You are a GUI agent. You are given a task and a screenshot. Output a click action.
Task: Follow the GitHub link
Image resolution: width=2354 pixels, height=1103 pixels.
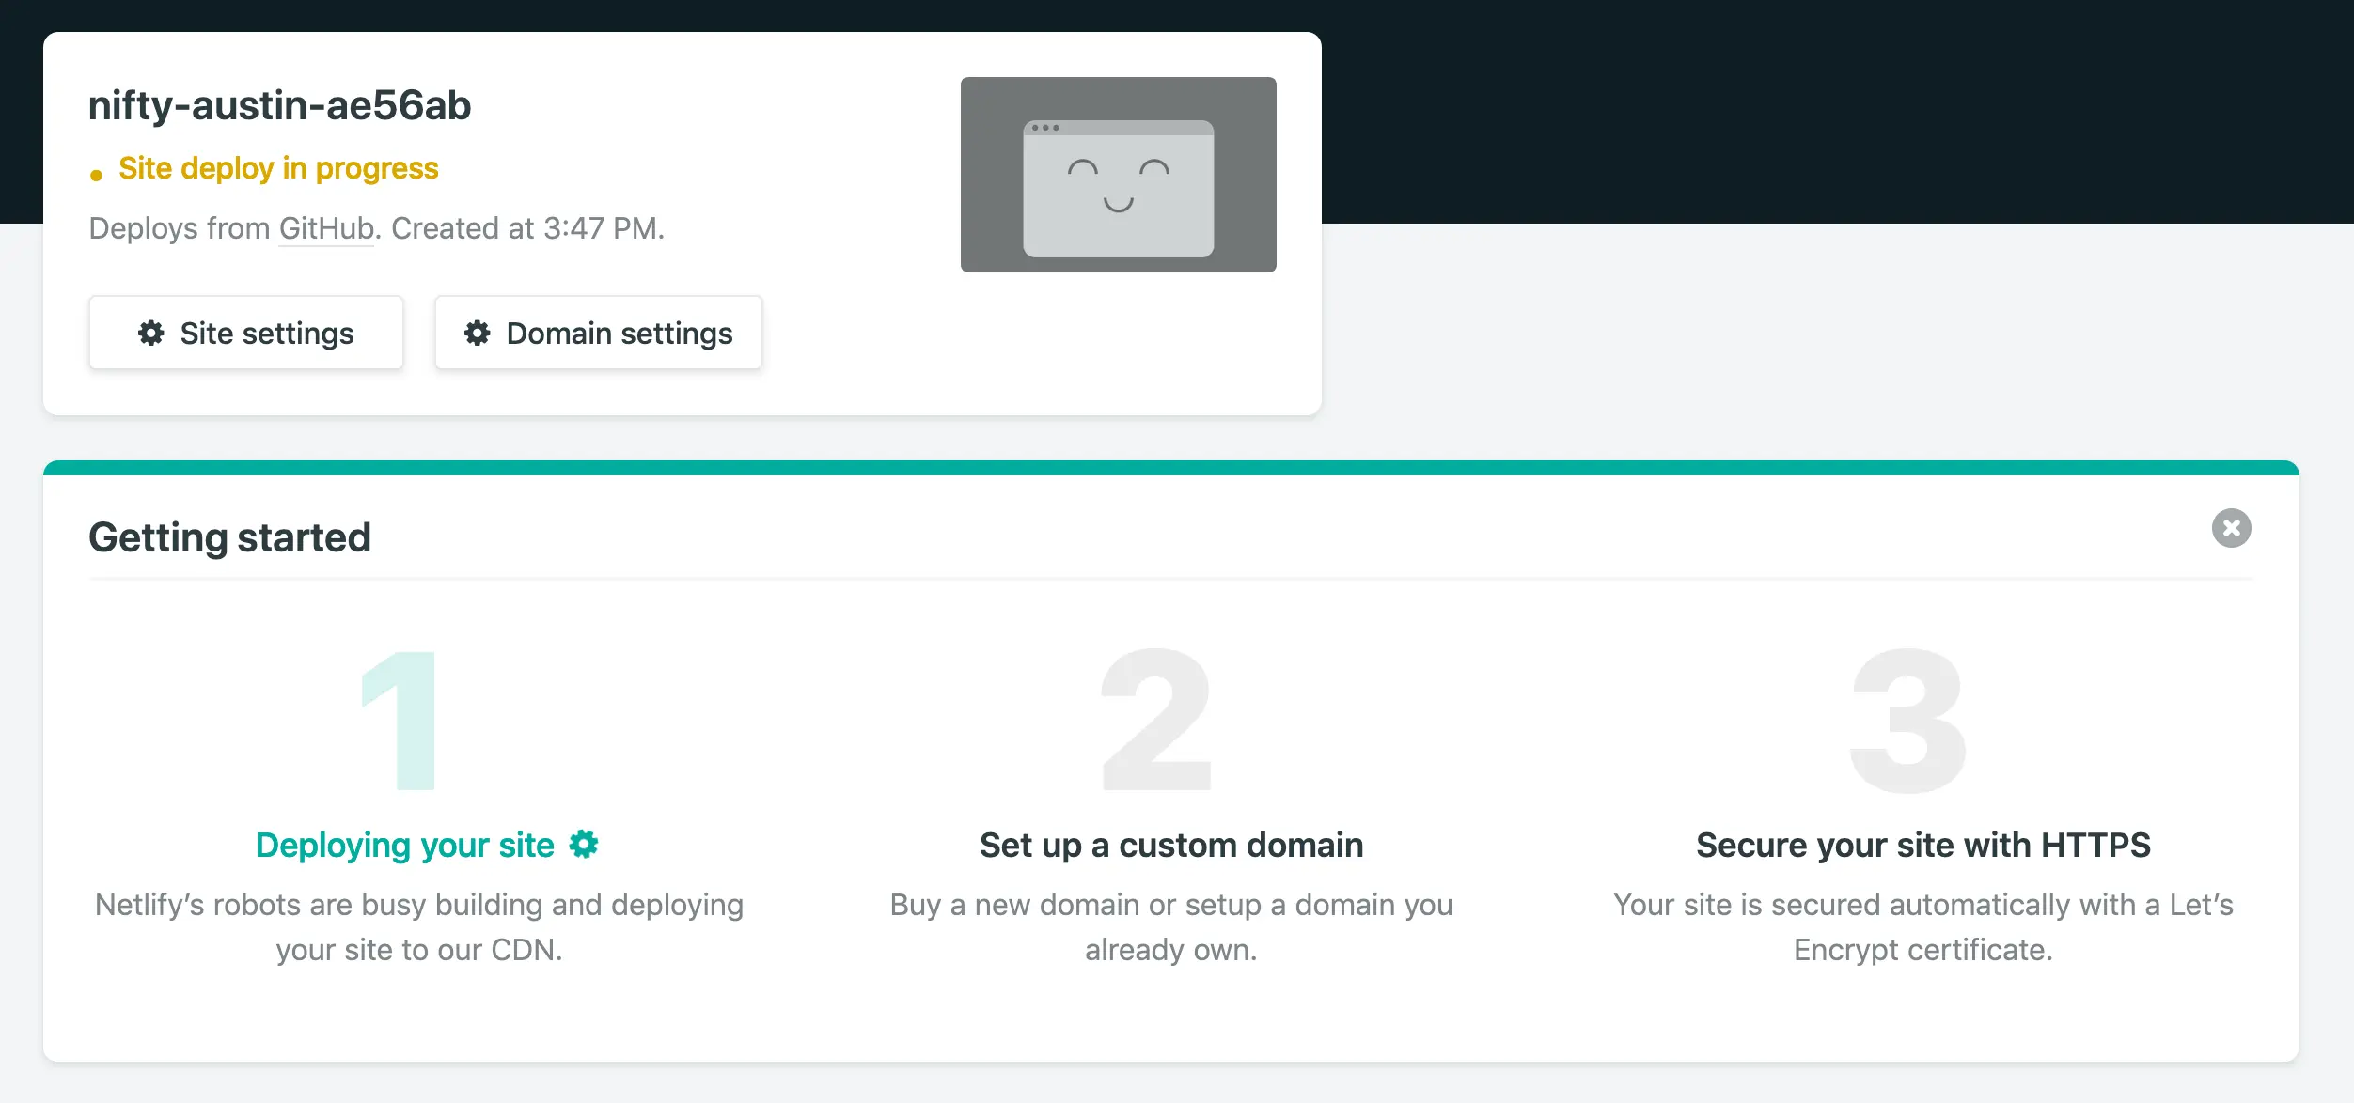(x=326, y=228)
